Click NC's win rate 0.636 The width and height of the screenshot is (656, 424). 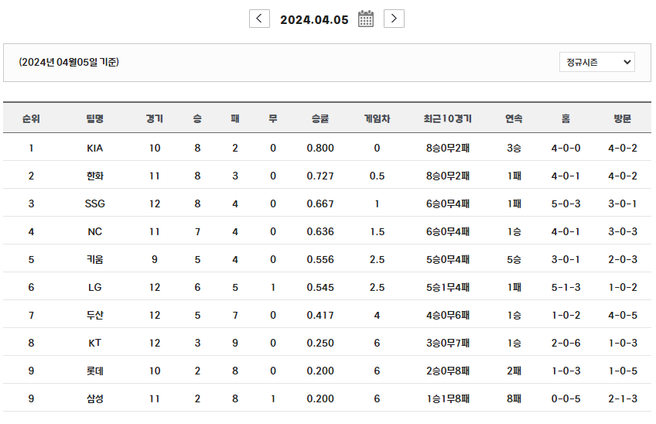320,232
